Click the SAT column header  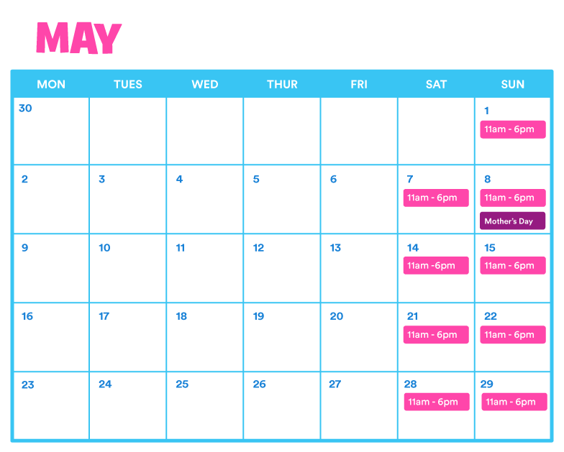click(x=436, y=85)
